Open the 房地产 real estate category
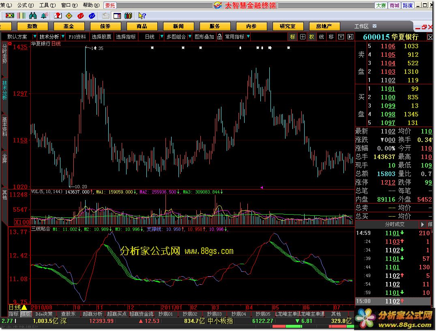 click(324, 26)
